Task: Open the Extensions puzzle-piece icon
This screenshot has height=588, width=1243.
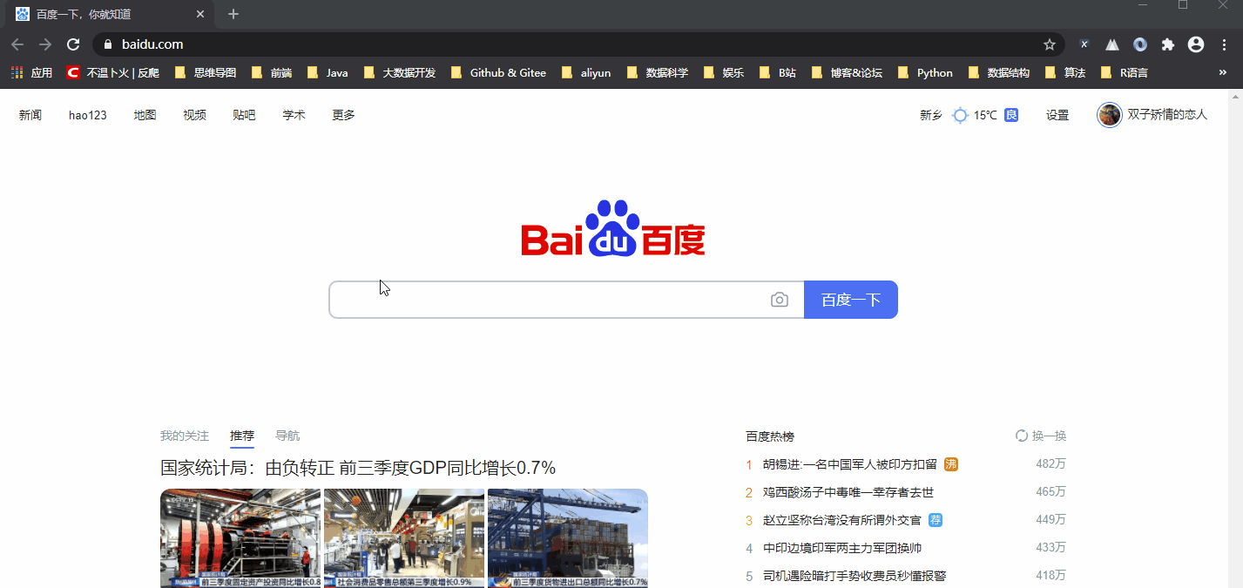Action: 1168,44
